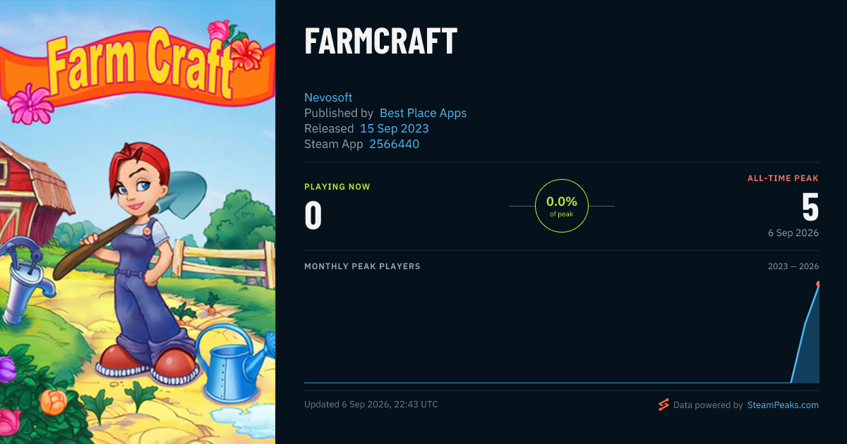Open the Nevosoft developer link
The image size is (847, 444).
328,97
